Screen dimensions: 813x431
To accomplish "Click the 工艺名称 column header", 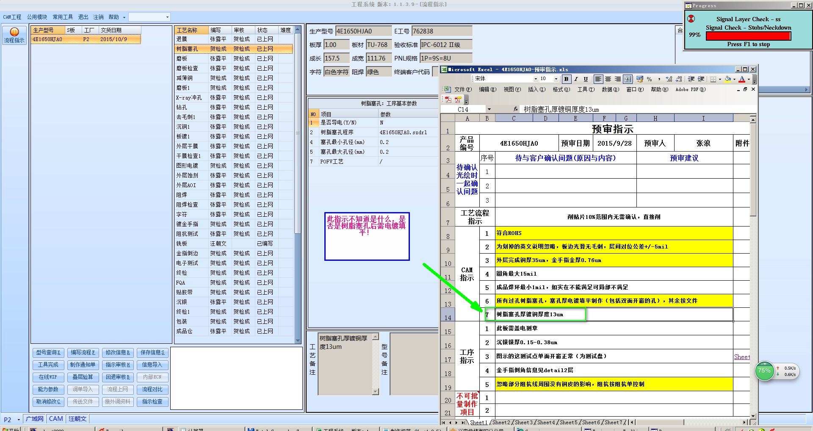I will [x=191, y=30].
